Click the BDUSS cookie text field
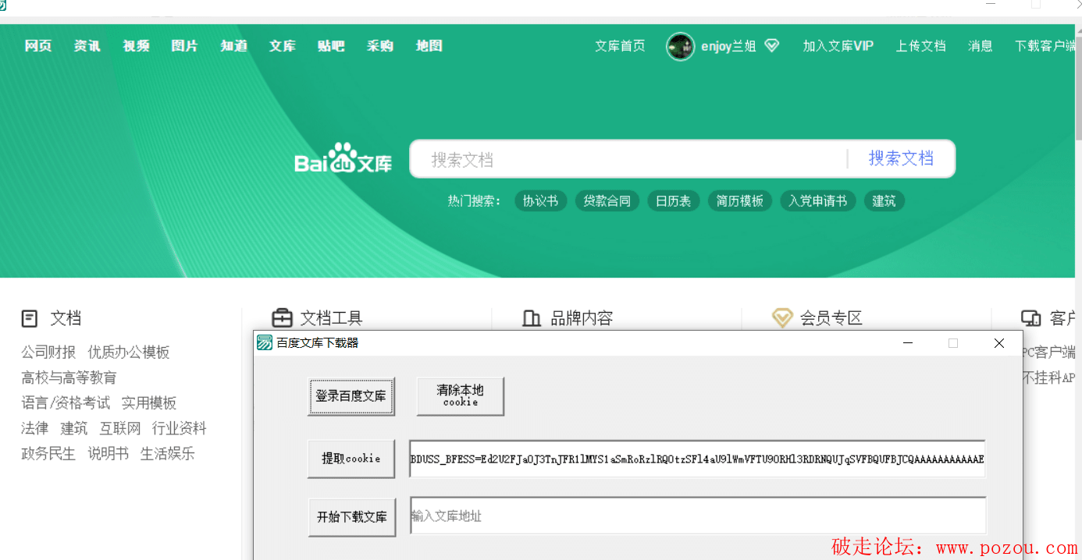The image size is (1082, 560). tap(697, 459)
